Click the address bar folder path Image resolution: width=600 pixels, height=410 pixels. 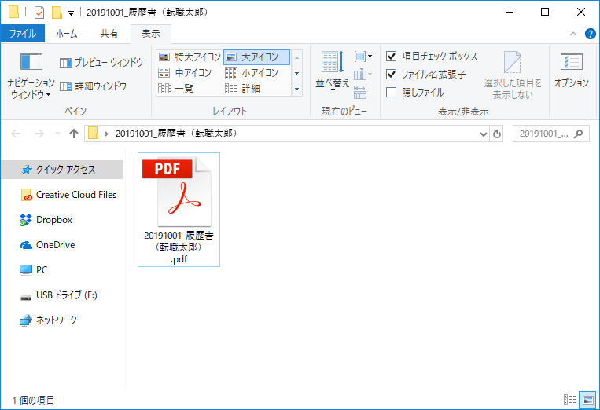pos(177,134)
